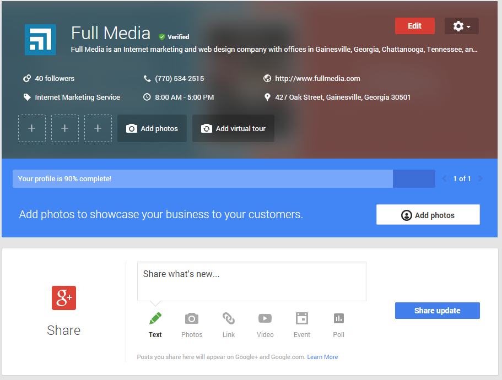Click the tag icon beside Internet Marketing Service

[27, 97]
